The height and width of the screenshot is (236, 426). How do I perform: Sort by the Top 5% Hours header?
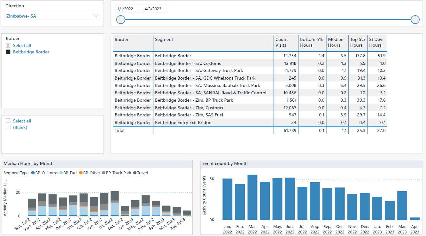click(x=357, y=42)
